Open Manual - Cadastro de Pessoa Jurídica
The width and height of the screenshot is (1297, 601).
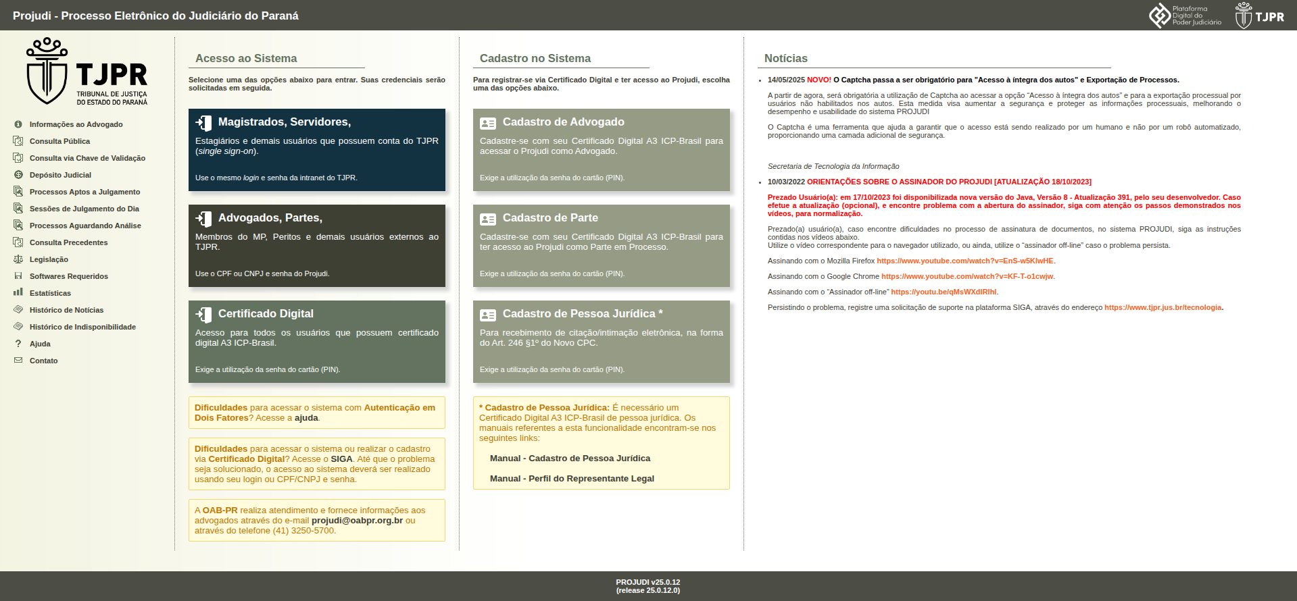point(570,459)
